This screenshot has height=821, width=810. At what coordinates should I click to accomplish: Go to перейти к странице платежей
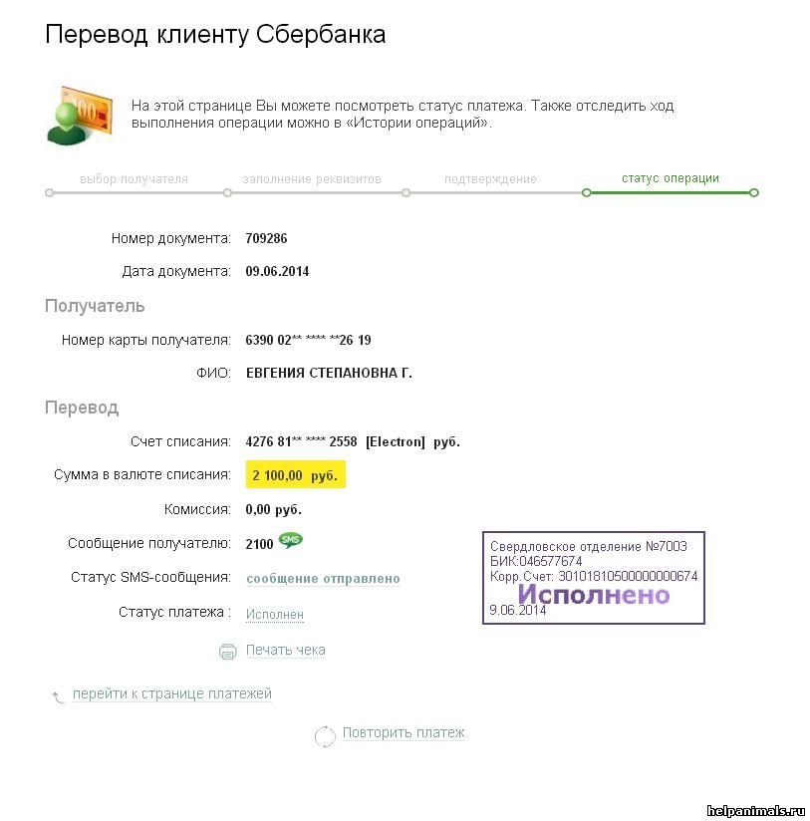(x=171, y=694)
